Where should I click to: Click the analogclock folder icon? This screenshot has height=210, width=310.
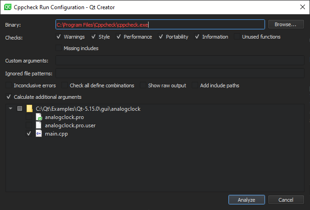[30, 109]
